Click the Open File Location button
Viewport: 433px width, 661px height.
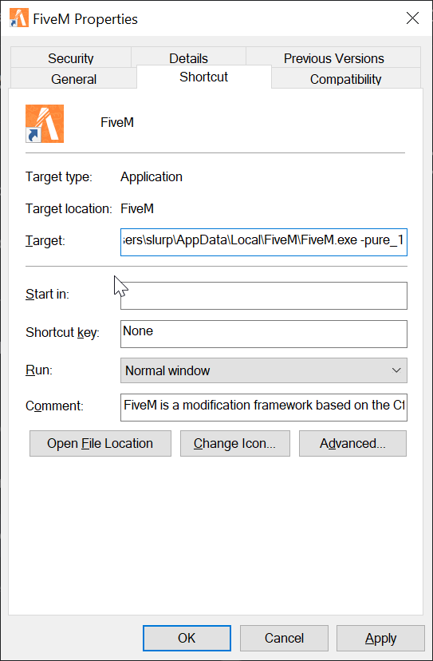[100, 444]
